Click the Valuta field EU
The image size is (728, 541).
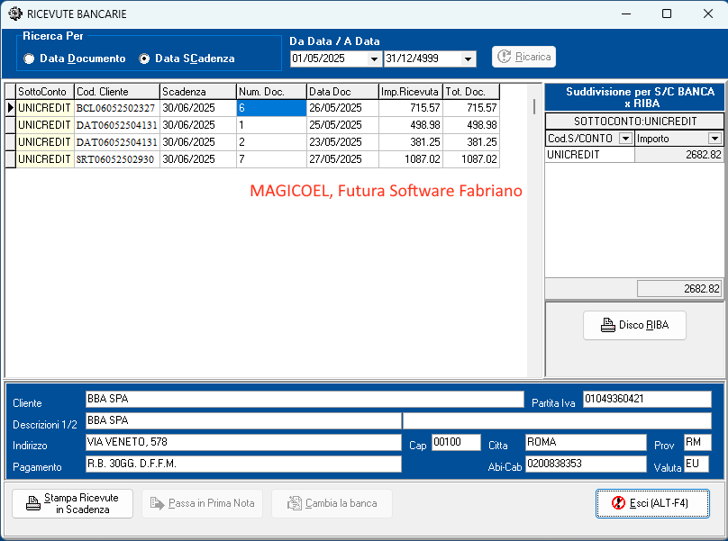tap(696, 464)
